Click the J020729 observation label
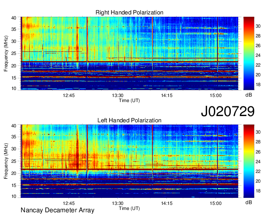265x215 pixels. (228, 111)
